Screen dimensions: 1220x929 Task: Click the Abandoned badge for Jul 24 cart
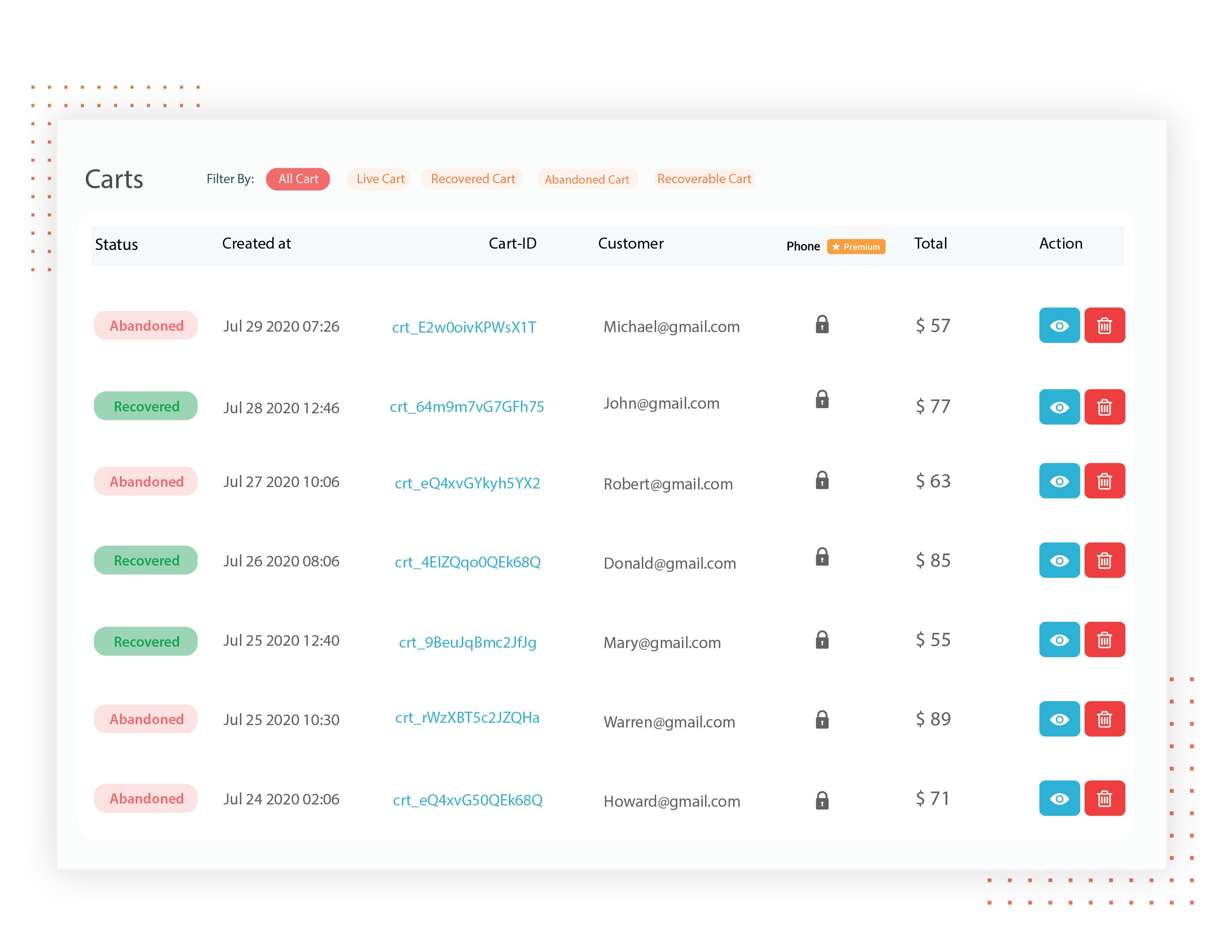pyautogui.click(x=146, y=798)
